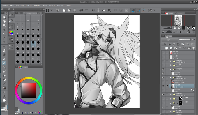198x115 pixels.
Task: Select the Text tool with the letter A
Action: click(4, 96)
